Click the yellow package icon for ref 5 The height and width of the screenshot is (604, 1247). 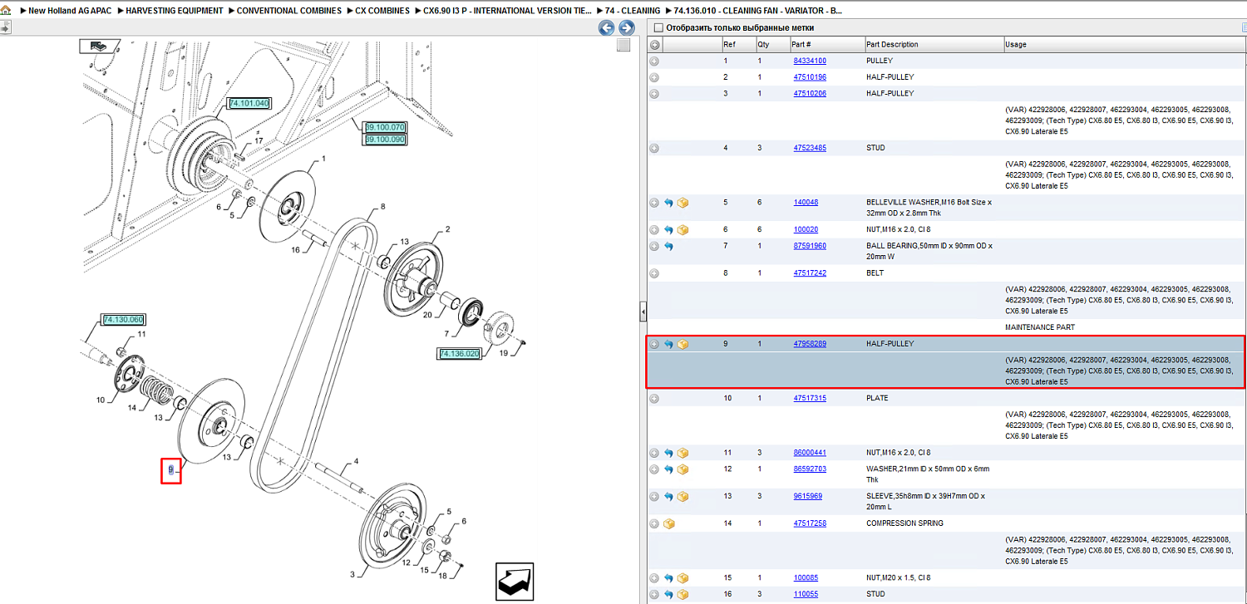(683, 203)
